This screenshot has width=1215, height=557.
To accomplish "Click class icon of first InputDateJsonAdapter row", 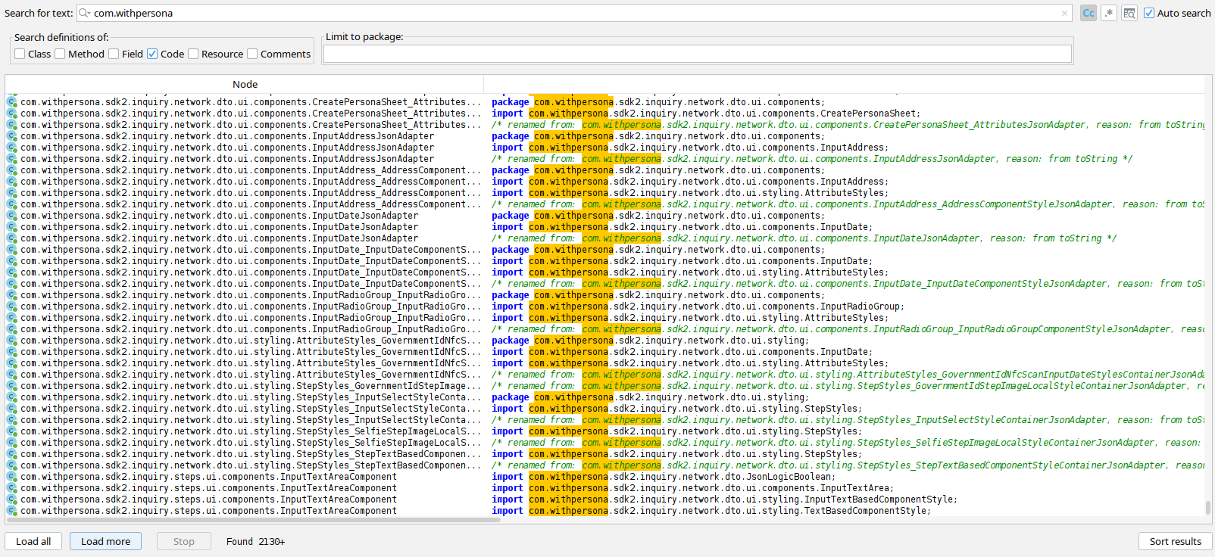I will (11, 216).
